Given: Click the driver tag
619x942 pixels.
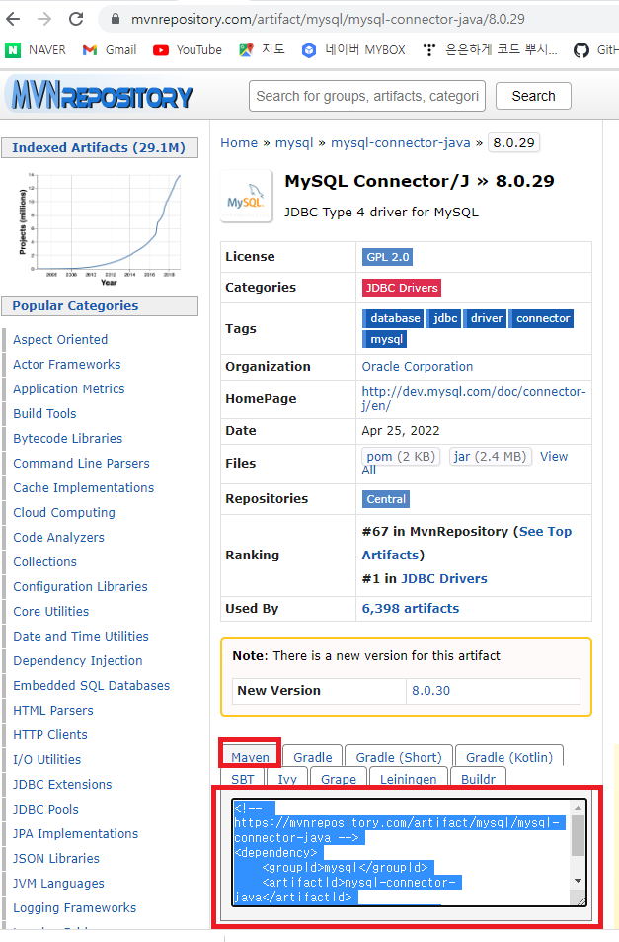Looking at the screenshot, I should 486,318.
